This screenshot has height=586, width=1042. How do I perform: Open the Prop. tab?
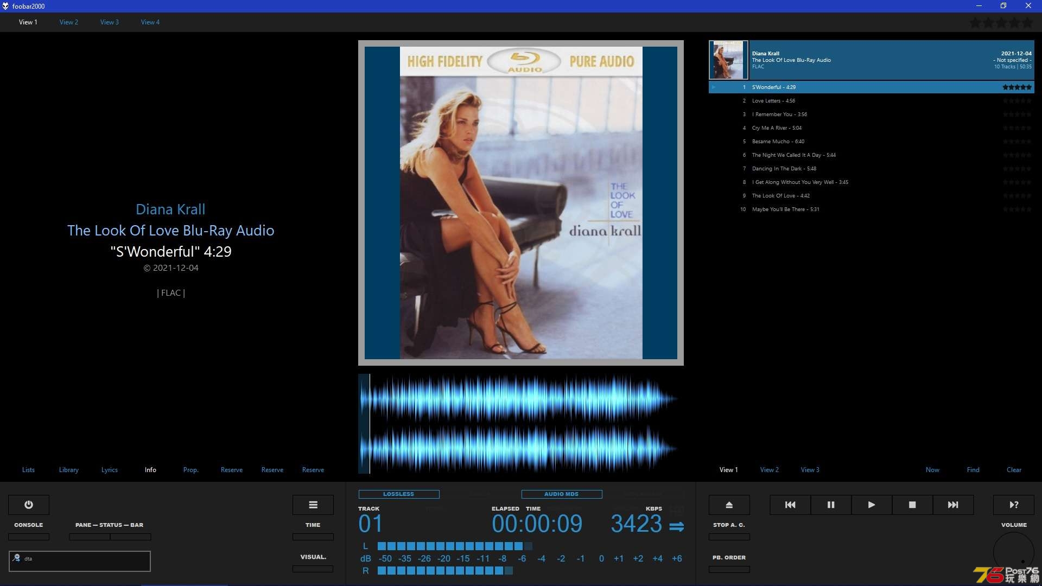click(191, 470)
